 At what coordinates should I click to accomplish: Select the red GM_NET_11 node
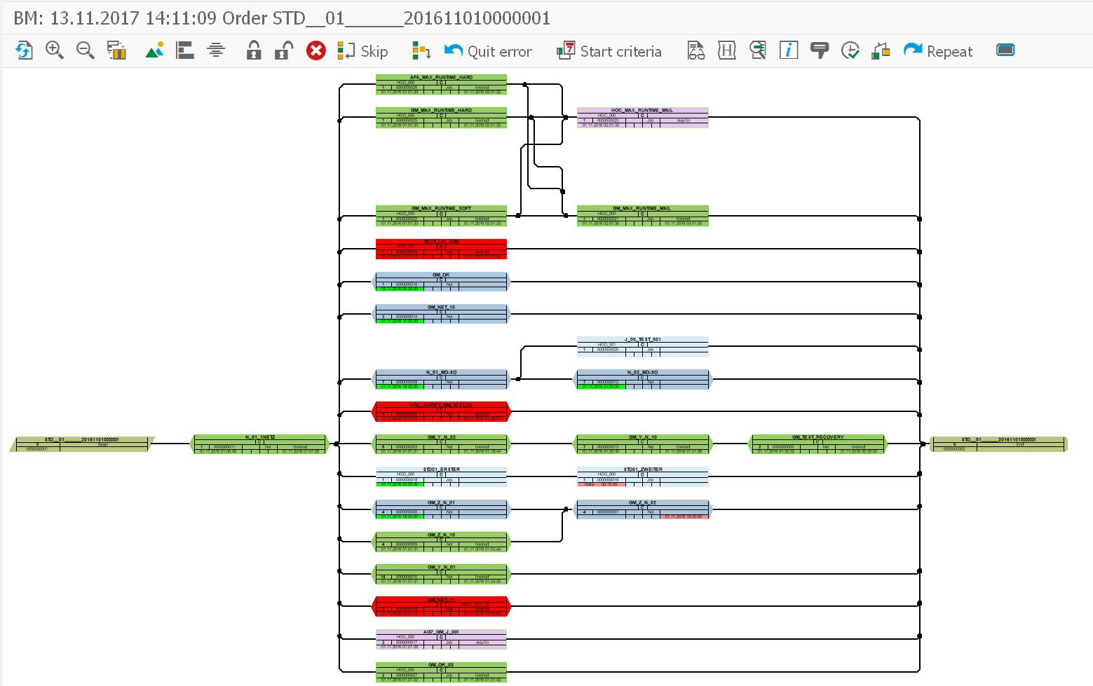(441, 607)
